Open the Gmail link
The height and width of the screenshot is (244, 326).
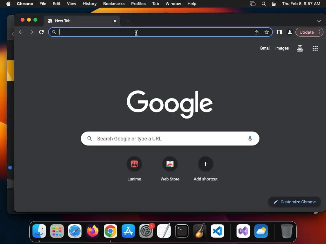click(265, 48)
